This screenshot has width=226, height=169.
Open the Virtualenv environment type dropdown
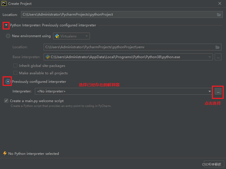tap(71, 36)
